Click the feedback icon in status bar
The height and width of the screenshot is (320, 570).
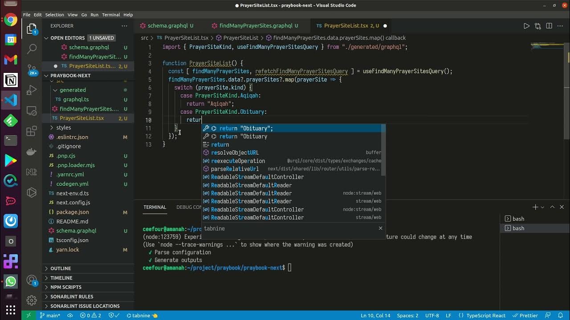coord(547,316)
